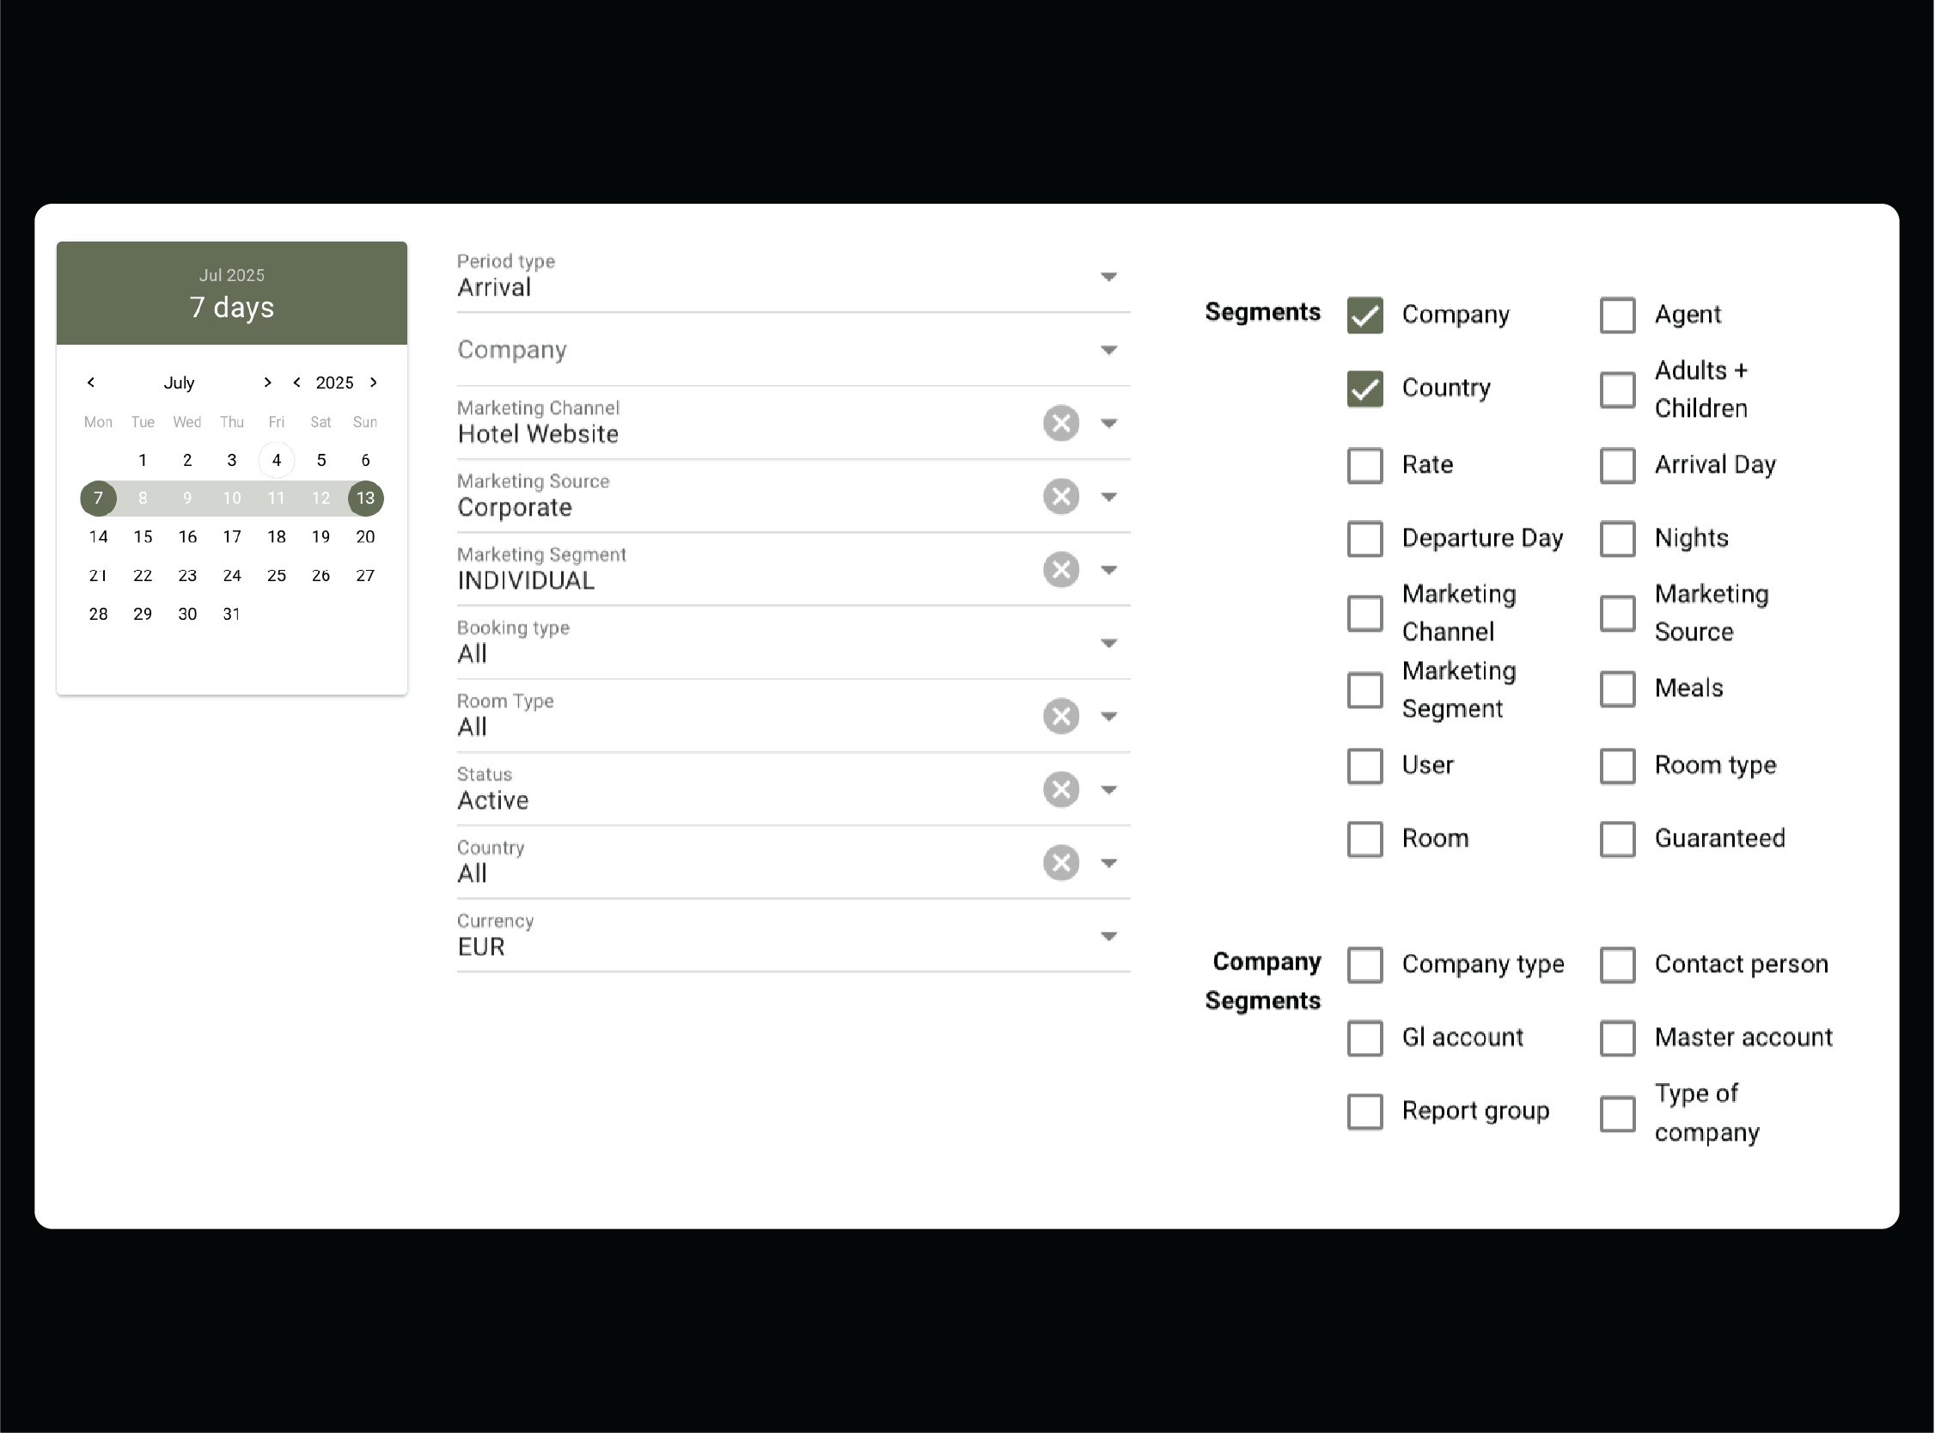Clear the Marketing Segment value
The height and width of the screenshot is (1433, 1935).
(x=1060, y=570)
